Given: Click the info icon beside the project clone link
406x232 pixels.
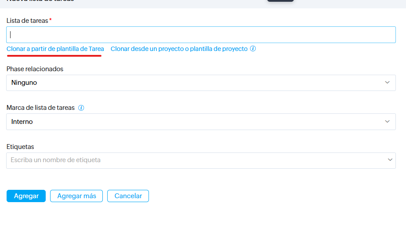Looking at the screenshot, I should click(x=253, y=49).
